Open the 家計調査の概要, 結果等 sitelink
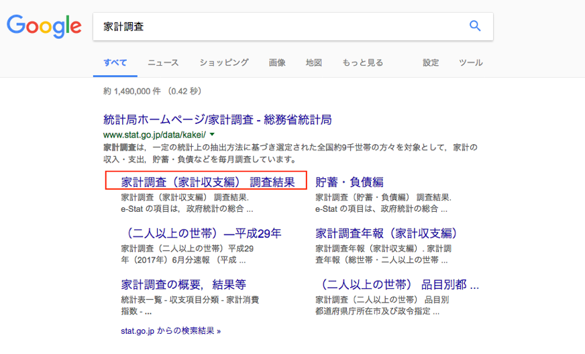The width and height of the screenshot is (585, 354). coord(184,285)
